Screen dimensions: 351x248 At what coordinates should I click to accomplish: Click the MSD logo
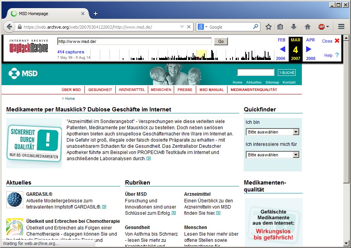pyautogui.click(x=23, y=73)
